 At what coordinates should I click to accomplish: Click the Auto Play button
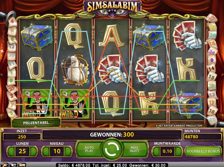click(x=89, y=149)
